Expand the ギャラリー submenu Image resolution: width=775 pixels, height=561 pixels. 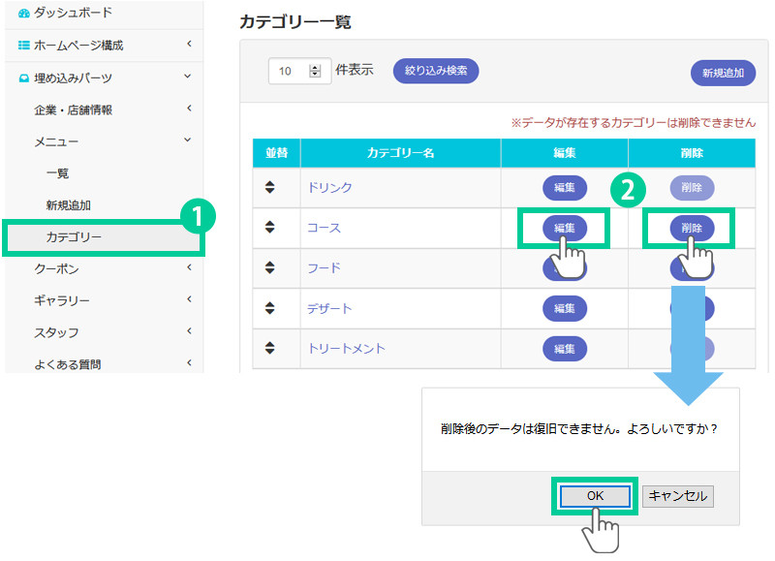pyautogui.click(x=189, y=300)
